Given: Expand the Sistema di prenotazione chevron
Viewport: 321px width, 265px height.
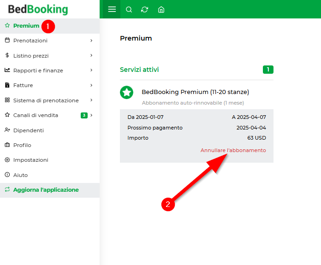Looking at the screenshot, I should 91,100.
